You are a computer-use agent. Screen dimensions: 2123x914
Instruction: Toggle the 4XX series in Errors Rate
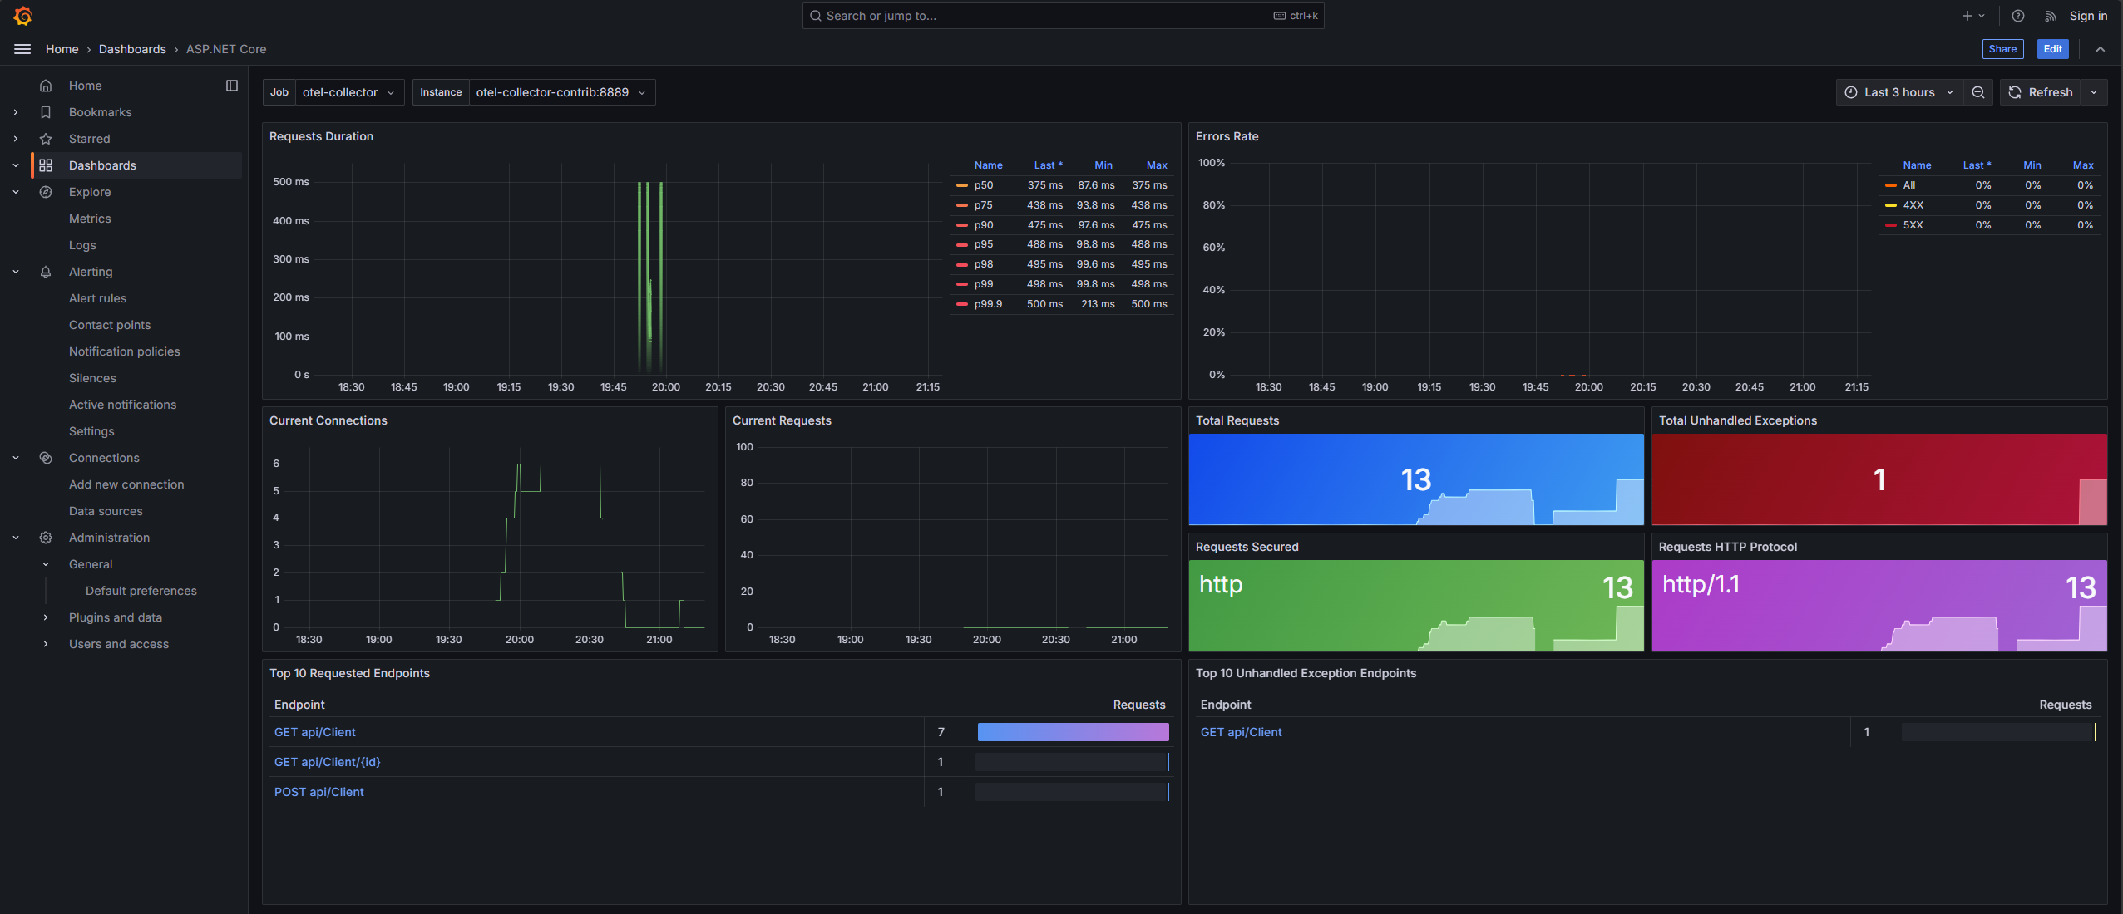[1913, 205]
